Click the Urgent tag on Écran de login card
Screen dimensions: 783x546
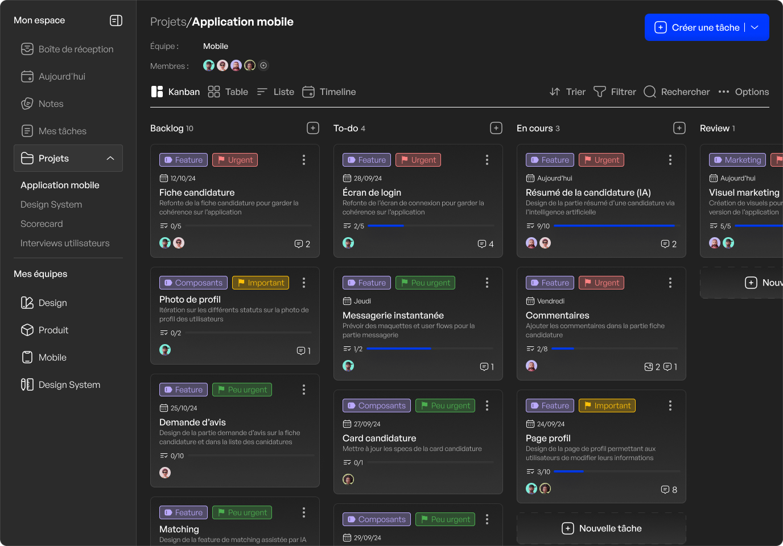tap(418, 160)
